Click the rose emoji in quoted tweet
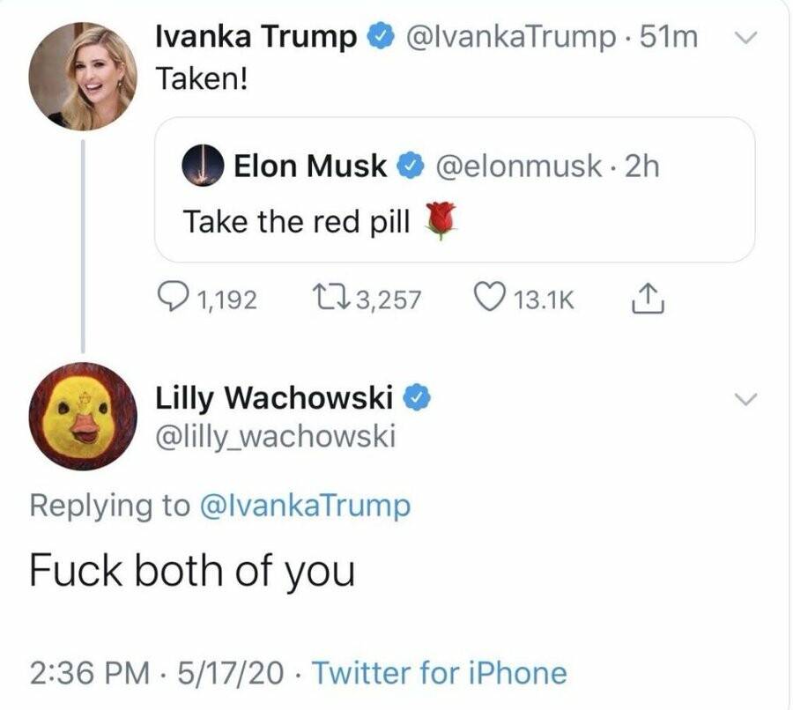The image size is (793, 710). coord(441,220)
